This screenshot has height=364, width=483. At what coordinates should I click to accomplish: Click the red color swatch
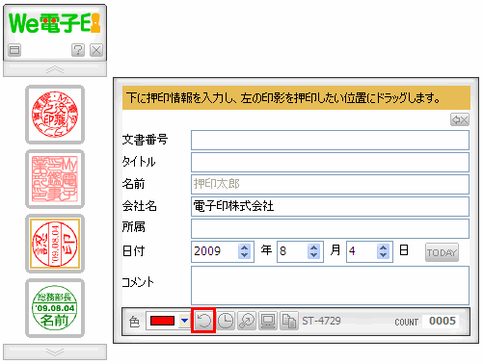tap(162, 321)
